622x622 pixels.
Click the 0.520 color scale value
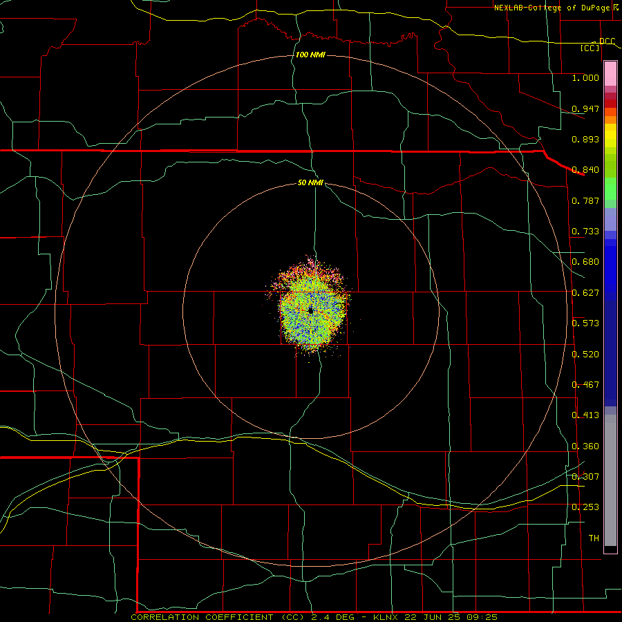click(x=585, y=355)
